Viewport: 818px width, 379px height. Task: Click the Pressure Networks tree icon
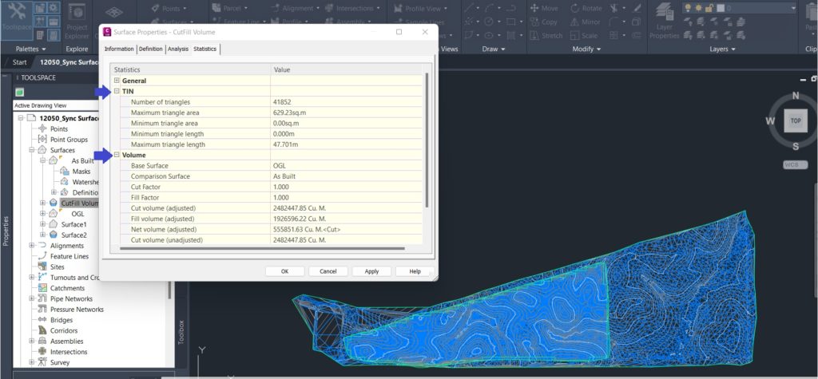42,309
